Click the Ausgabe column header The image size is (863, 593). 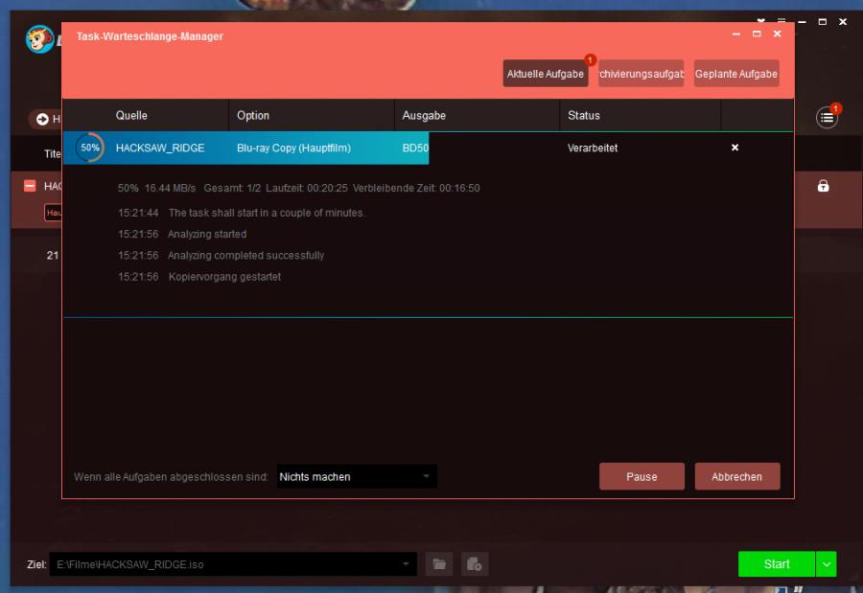[x=424, y=116]
